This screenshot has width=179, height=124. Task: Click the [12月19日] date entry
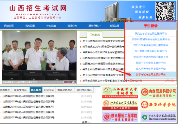[87, 96]
